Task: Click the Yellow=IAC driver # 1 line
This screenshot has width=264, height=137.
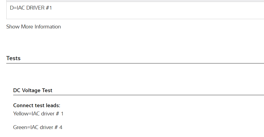Action: pyautogui.click(x=38, y=113)
